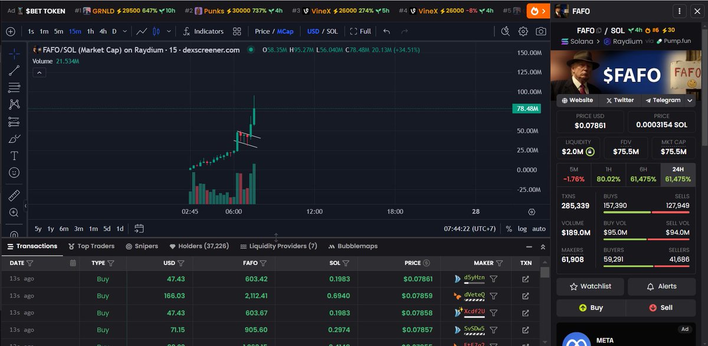Open the FAFO Telegram link
Screen dimensions: 708x346
[663, 100]
